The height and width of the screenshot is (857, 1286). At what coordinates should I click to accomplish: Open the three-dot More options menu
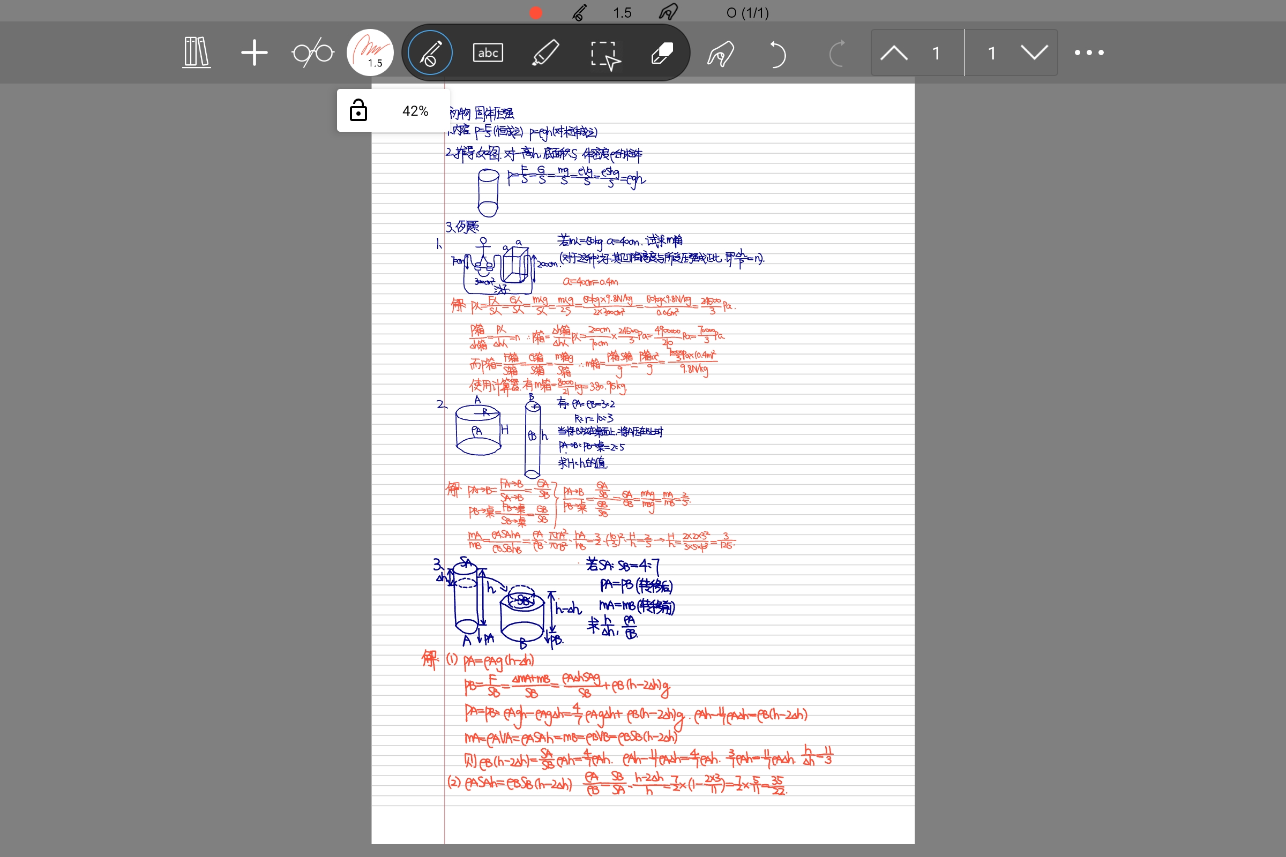tap(1087, 52)
